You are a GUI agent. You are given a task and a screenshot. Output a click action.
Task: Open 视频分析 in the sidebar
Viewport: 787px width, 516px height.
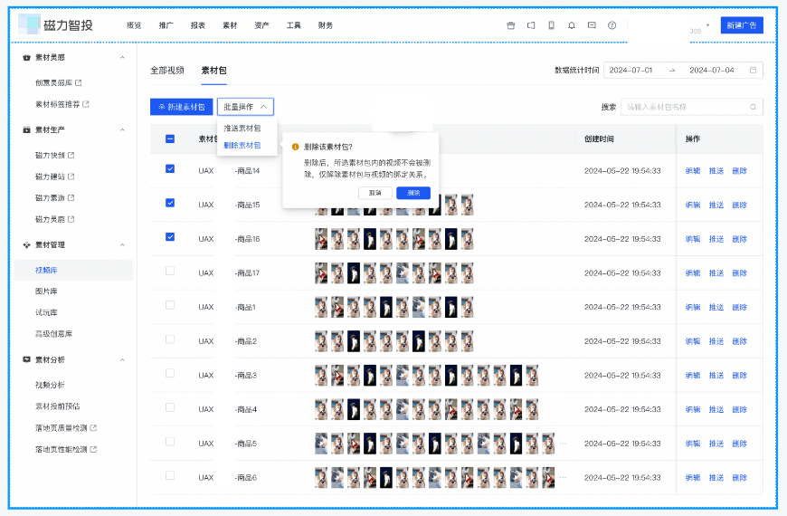pos(50,386)
